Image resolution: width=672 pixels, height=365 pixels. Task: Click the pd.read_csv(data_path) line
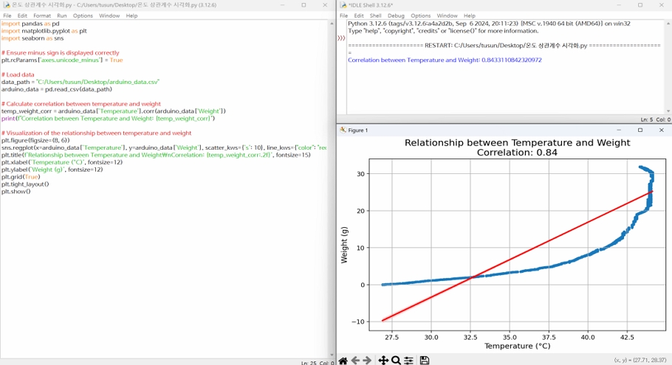57,89
